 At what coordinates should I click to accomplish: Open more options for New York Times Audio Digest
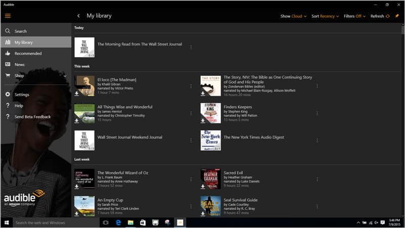(x=317, y=140)
